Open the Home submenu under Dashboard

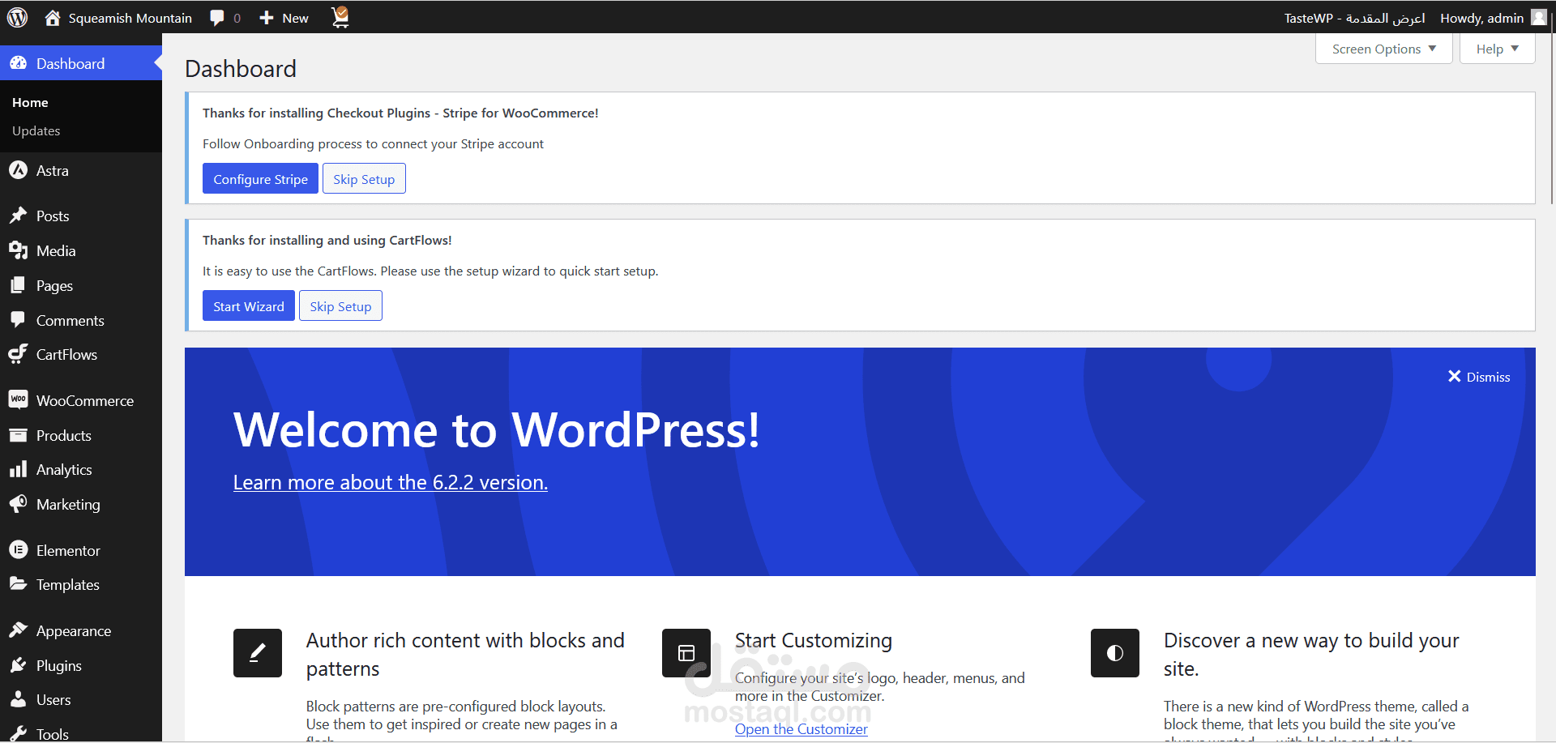(x=30, y=102)
